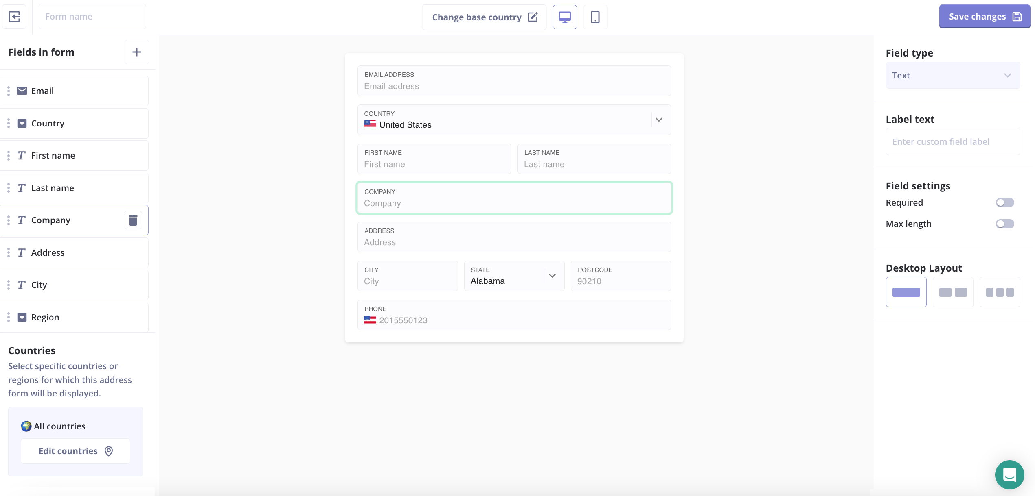Click the US flag in Phone field
1035x496 pixels.
[x=370, y=320]
